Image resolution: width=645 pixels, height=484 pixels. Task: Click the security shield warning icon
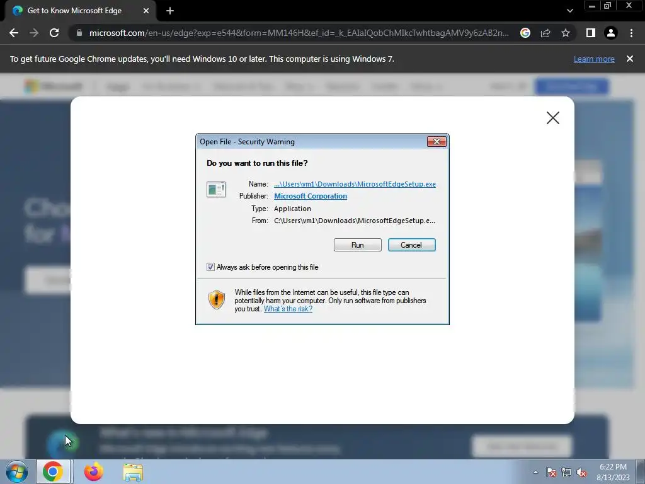tap(217, 299)
